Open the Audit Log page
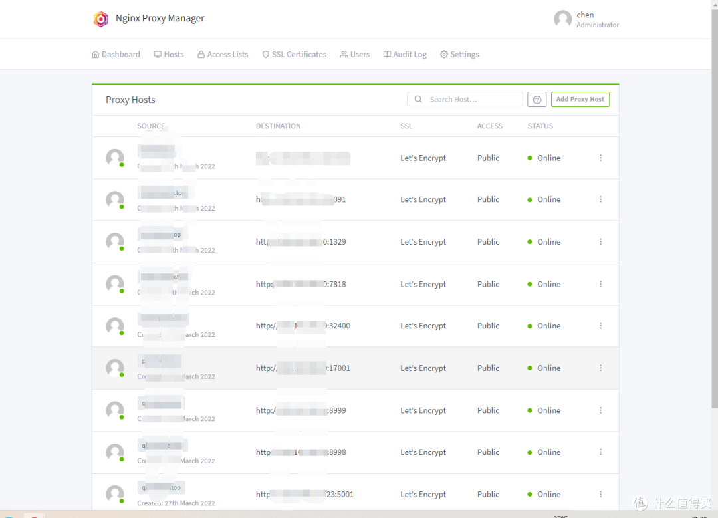 tap(405, 55)
